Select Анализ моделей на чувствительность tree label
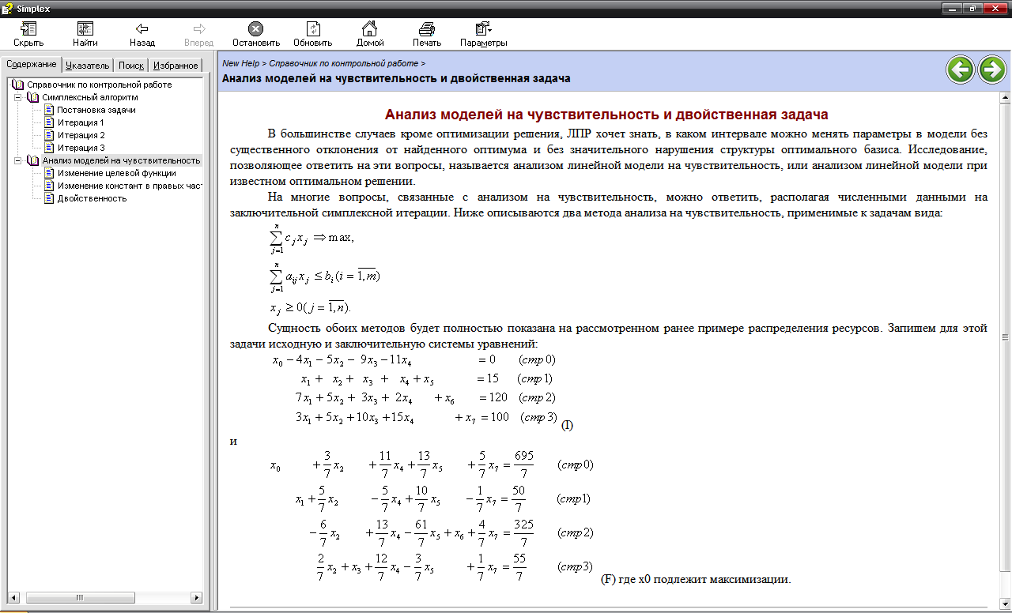The width and height of the screenshot is (1012, 613). [x=122, y=160]
